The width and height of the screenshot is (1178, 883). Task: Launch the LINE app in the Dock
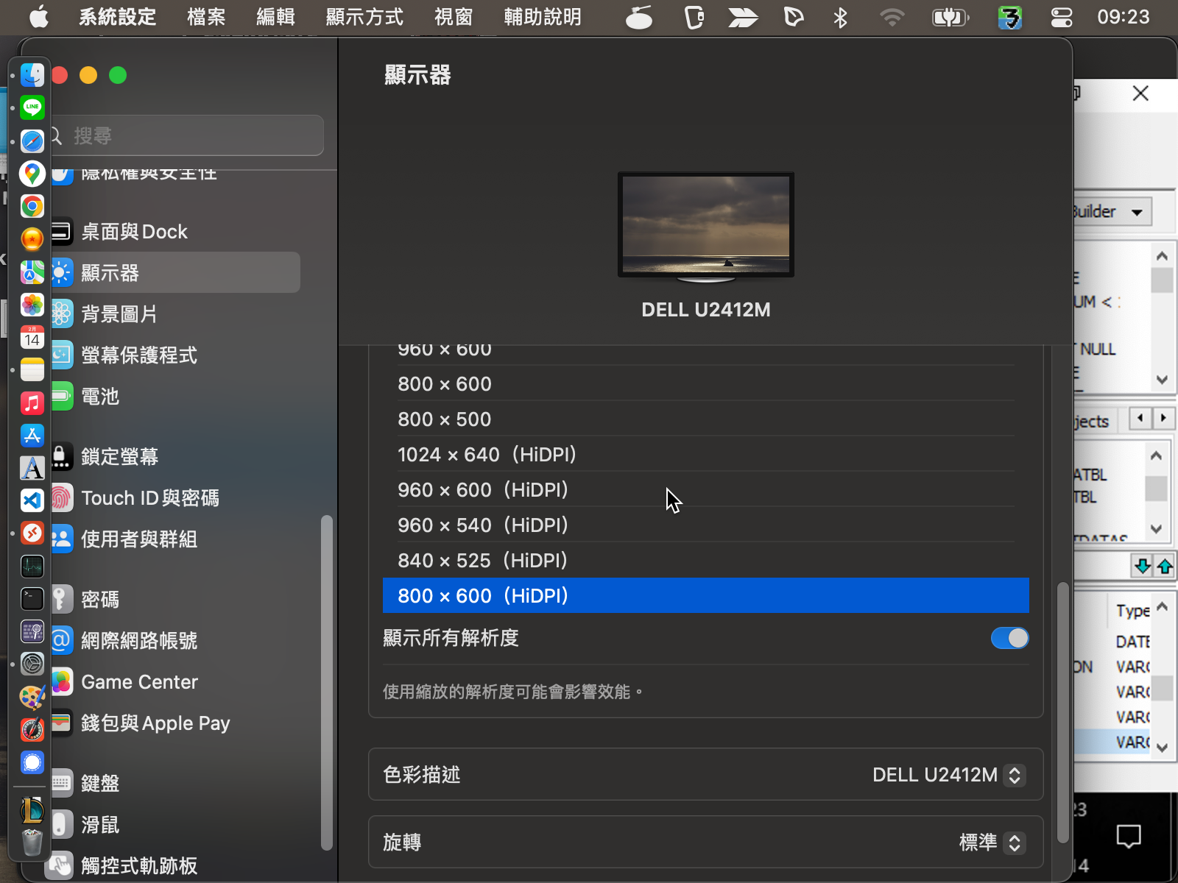(32, 107)
